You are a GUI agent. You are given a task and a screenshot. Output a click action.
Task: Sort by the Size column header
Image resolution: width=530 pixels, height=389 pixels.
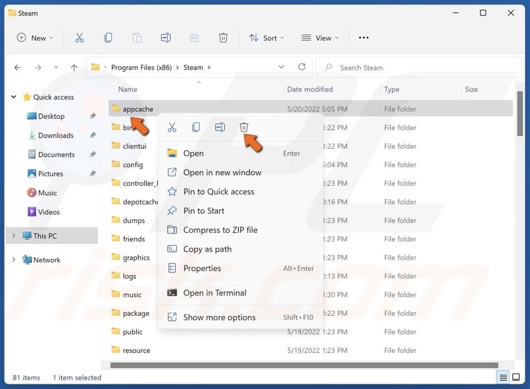coord(471,90)
